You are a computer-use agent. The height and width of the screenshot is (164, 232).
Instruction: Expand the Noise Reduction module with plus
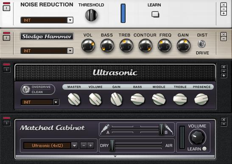[x=224, y=13]
